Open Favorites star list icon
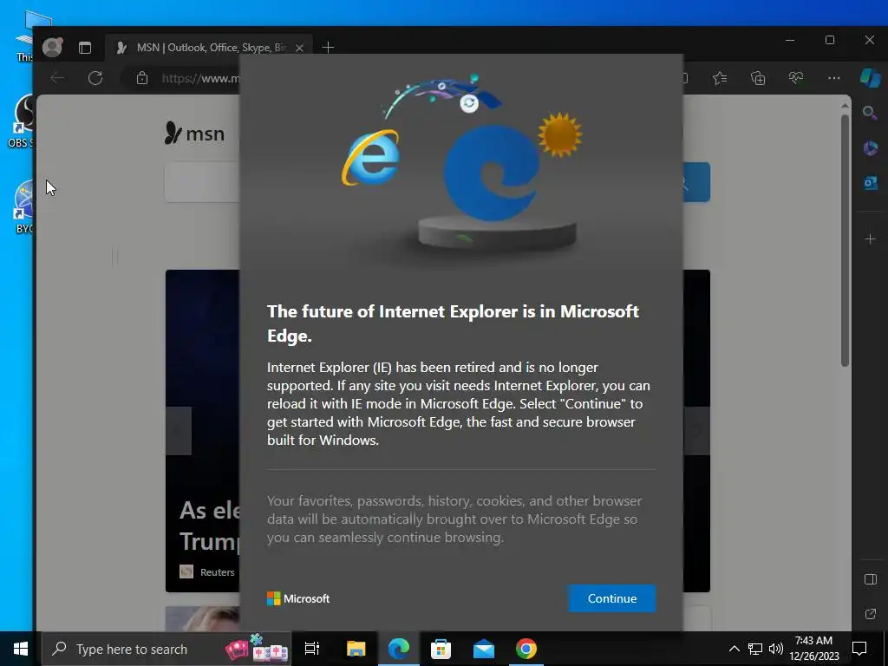888x666 pixels. click(720, 78)
